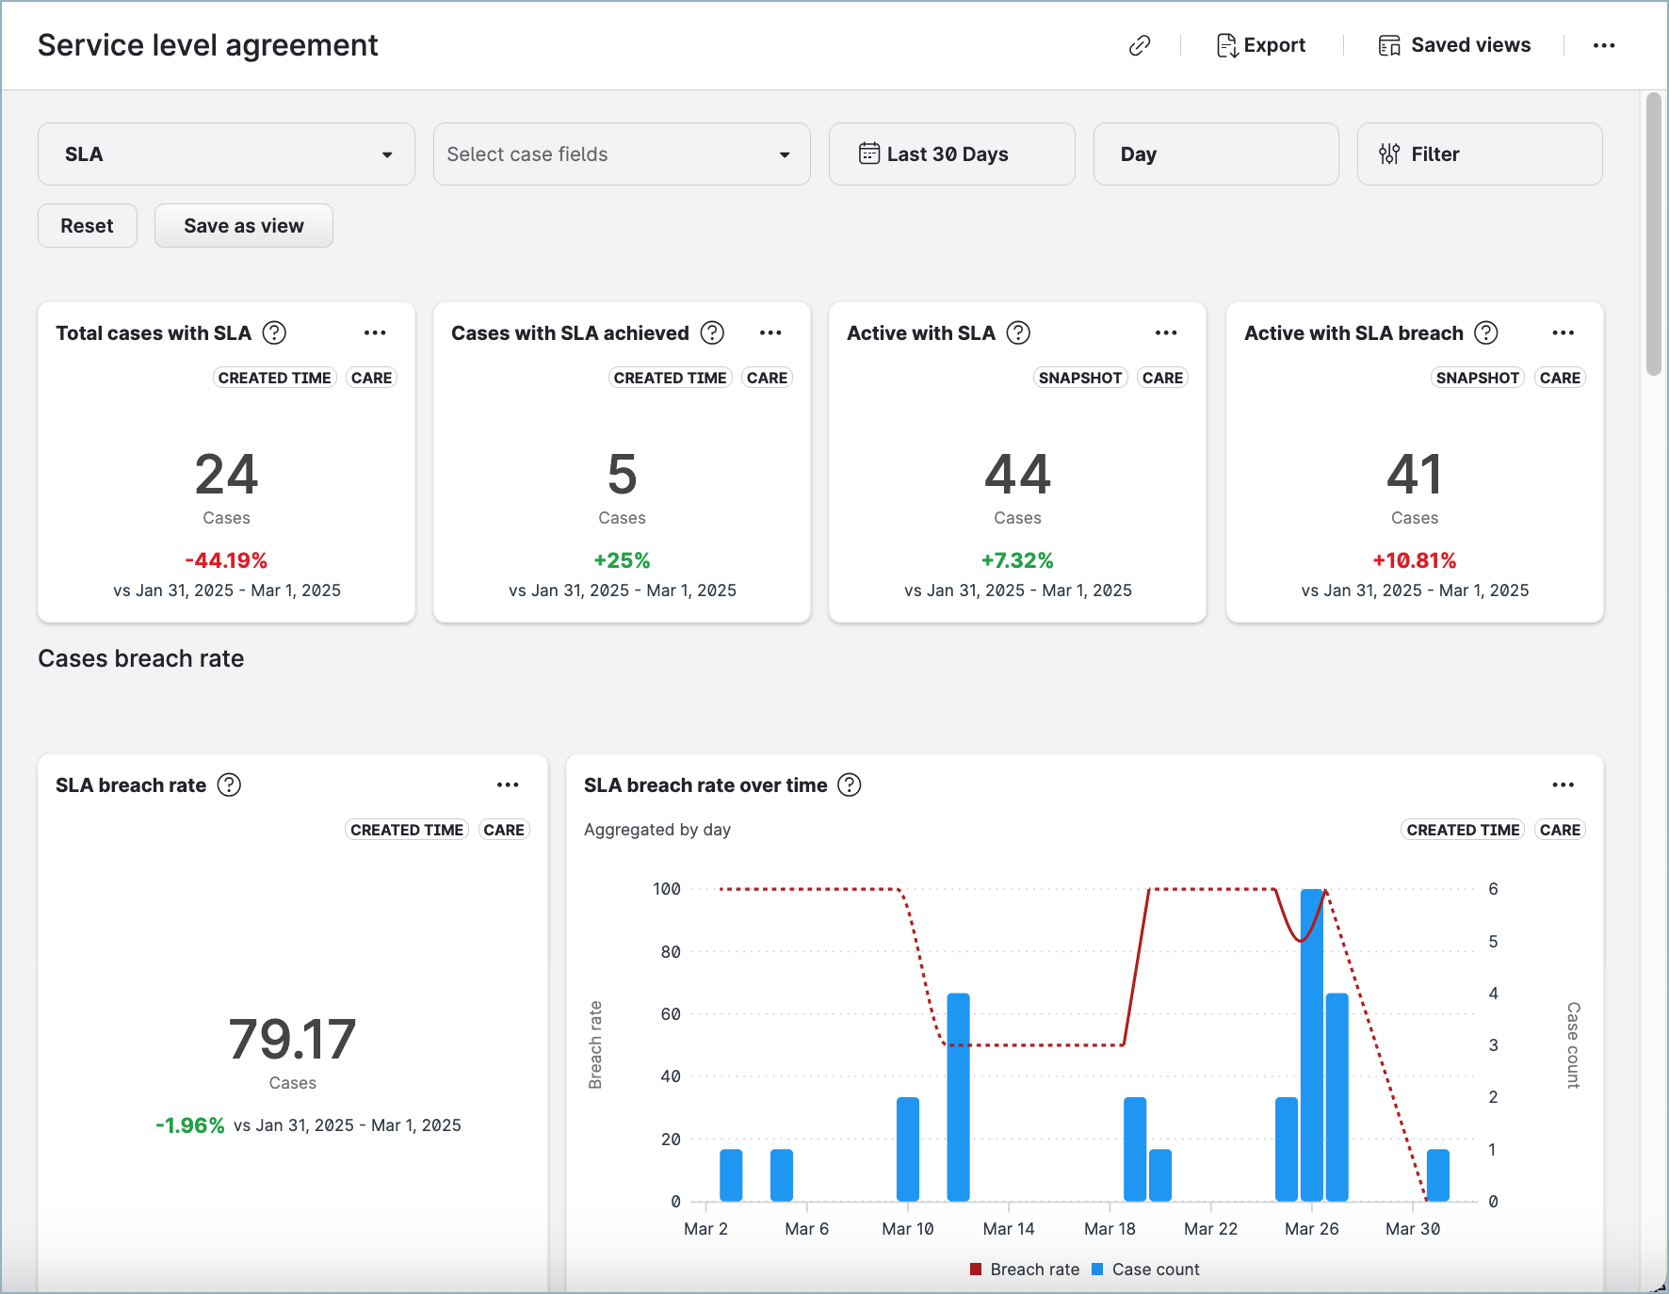The image size is (1669, 1294).
Task: Open the Day aggregation selector
Action: (1215, 154)
